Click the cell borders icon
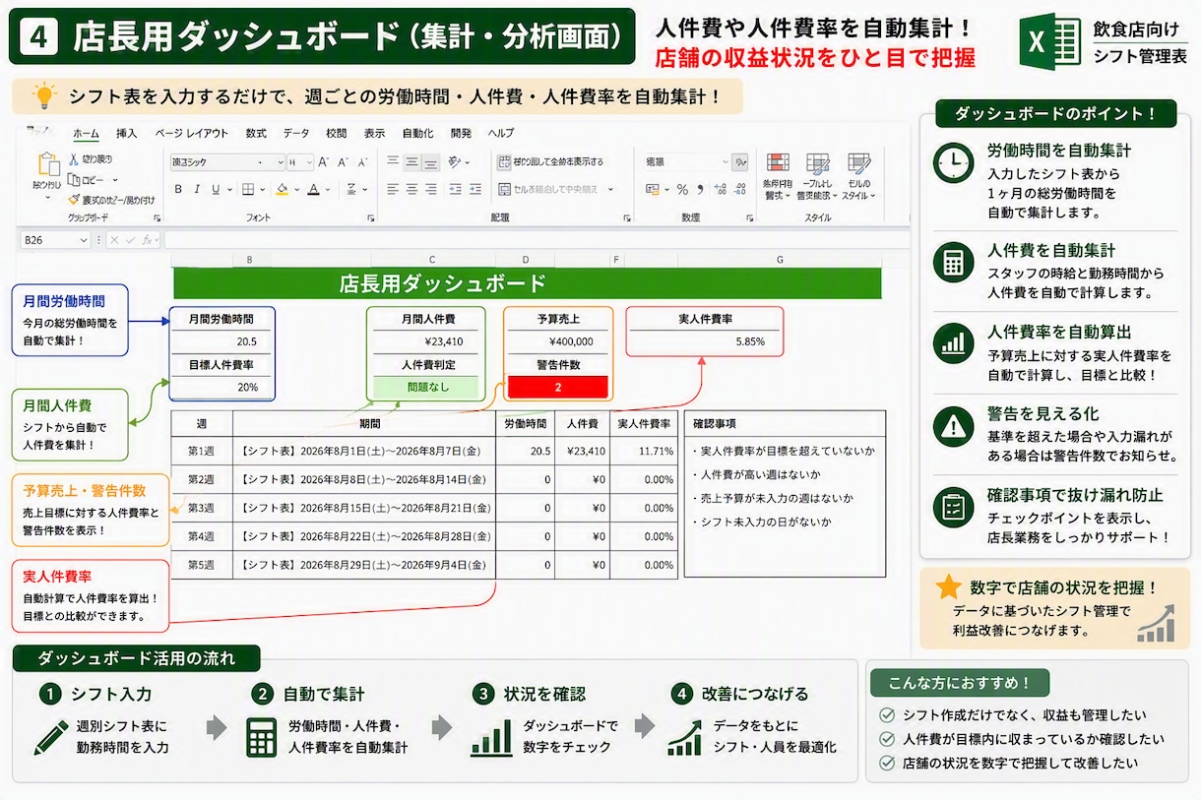The height and width of the screenshot is (800, 1201). click(248, 190)
